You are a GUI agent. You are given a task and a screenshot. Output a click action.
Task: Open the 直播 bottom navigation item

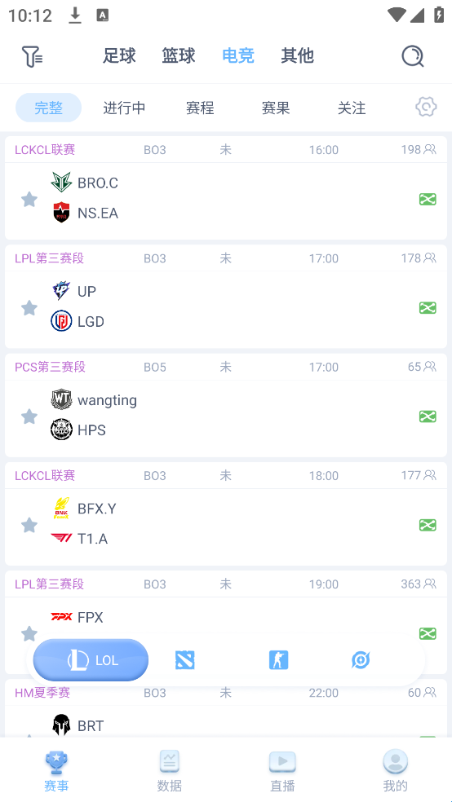(x=282, y=771)
